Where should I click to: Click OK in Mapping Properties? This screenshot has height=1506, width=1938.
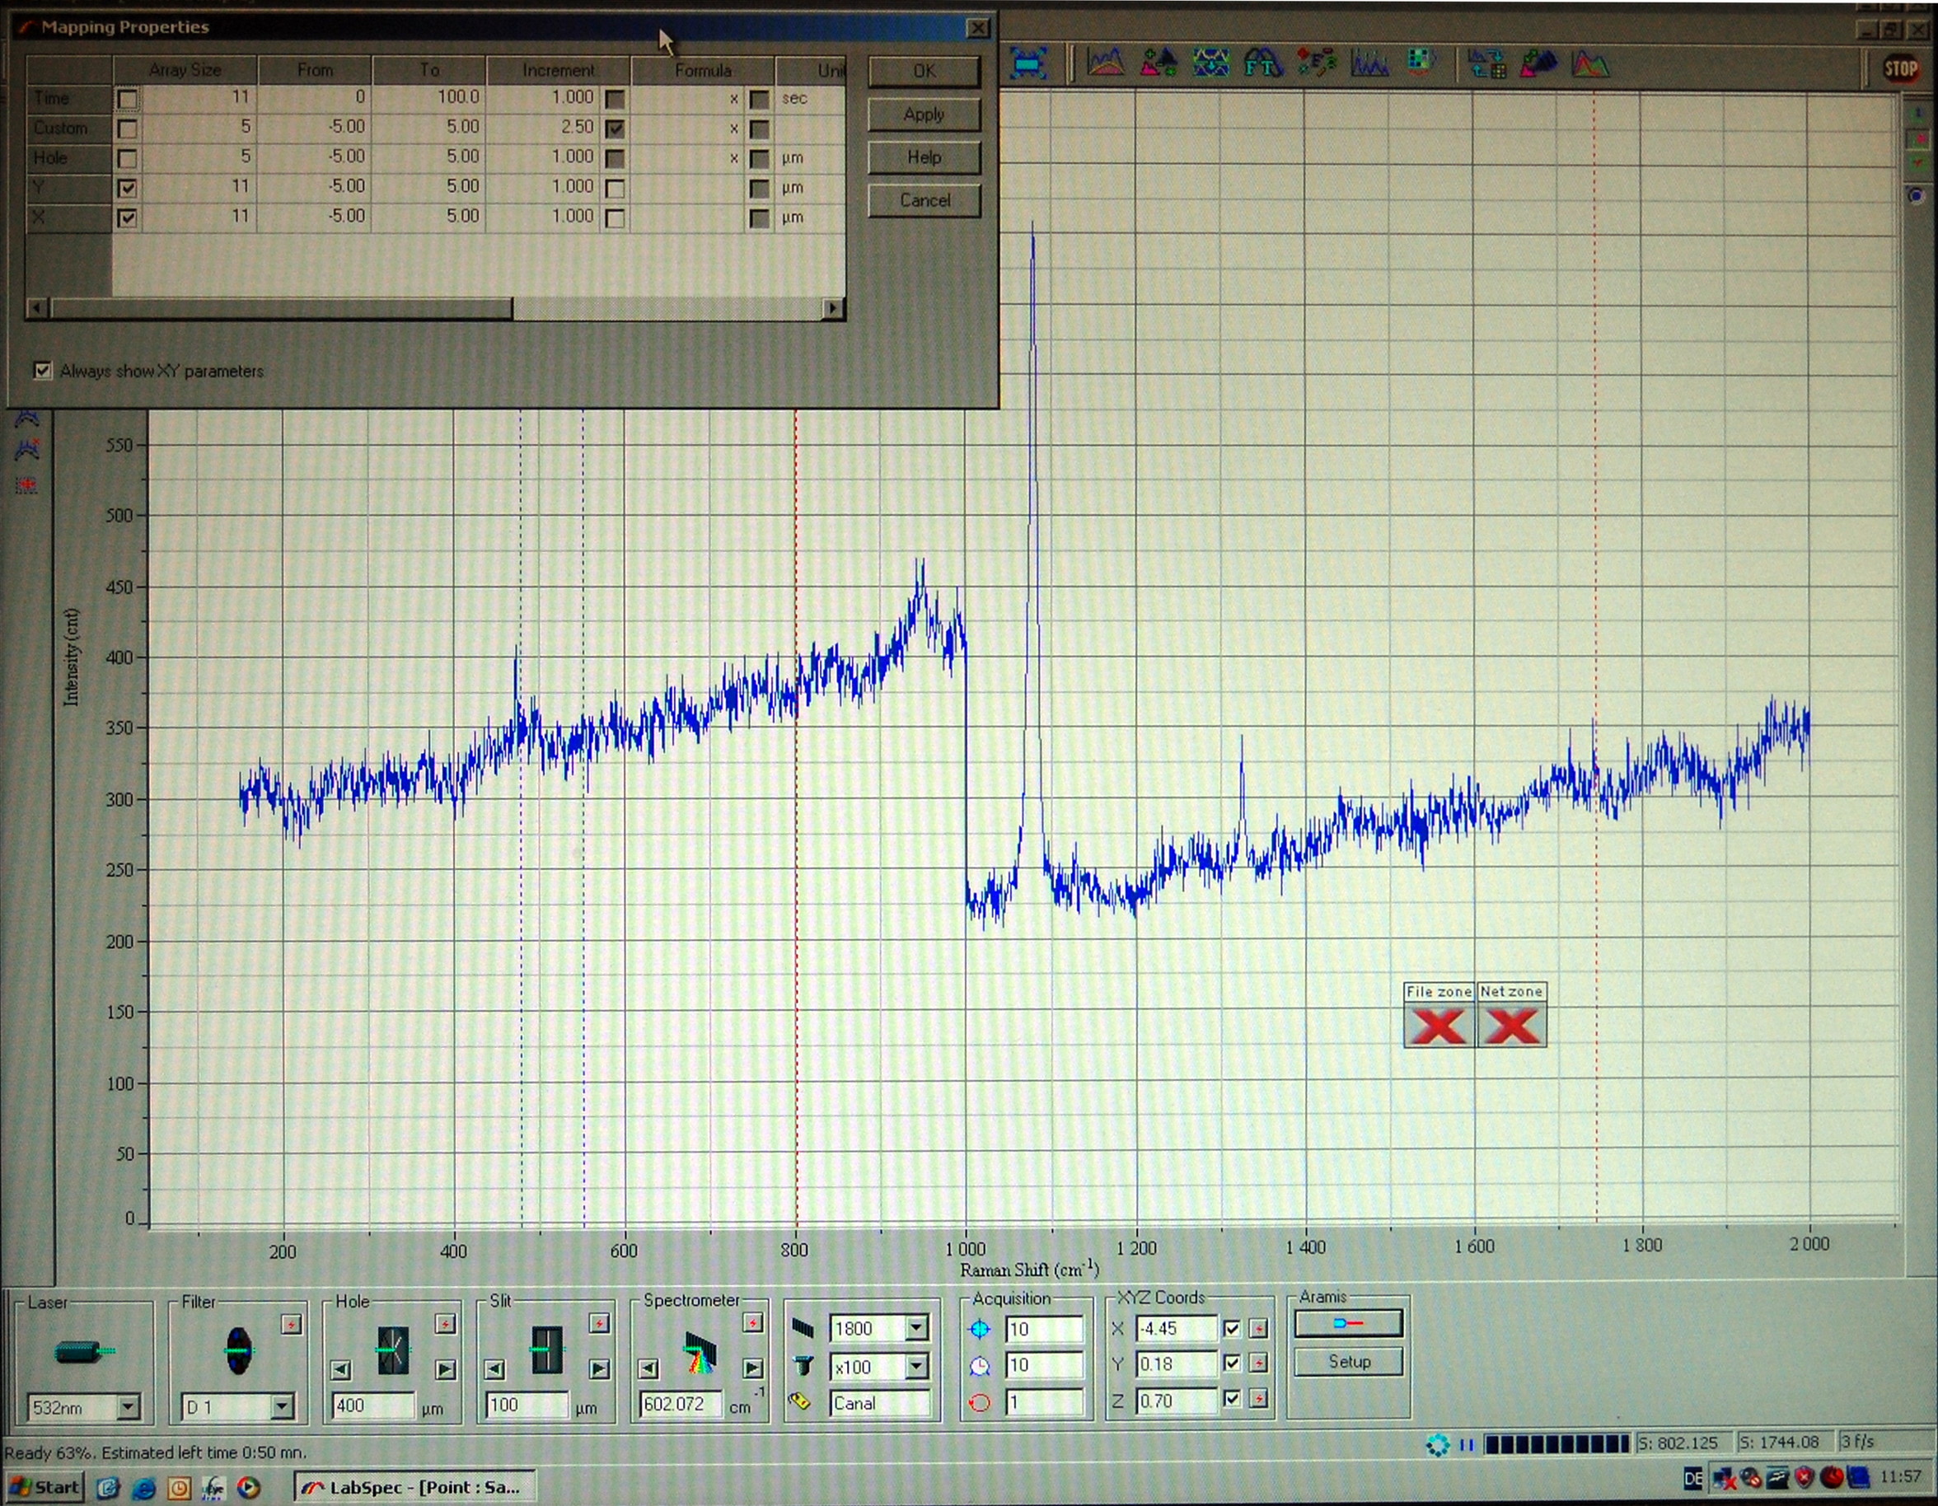click(924, 71)
